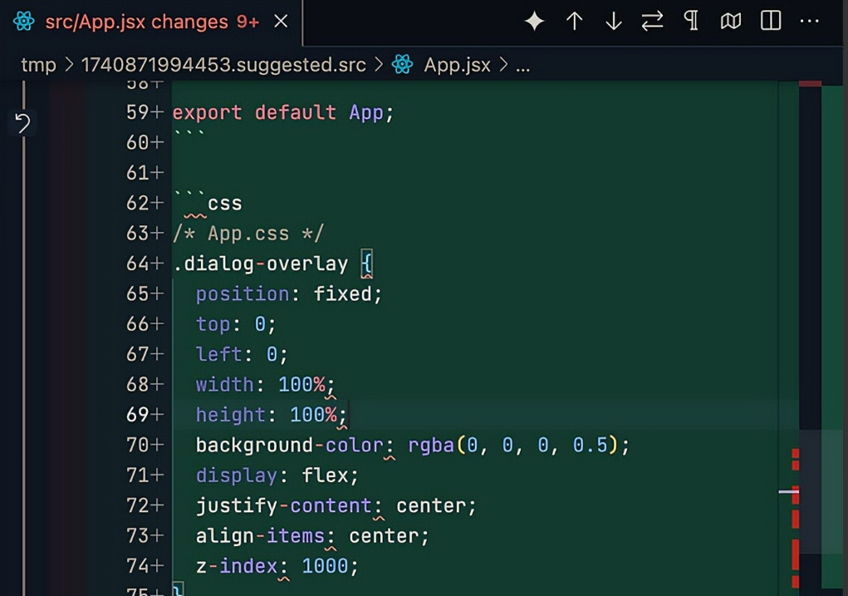
Task: Open the More Actions ellipsis menu
Action: (810, 22)
